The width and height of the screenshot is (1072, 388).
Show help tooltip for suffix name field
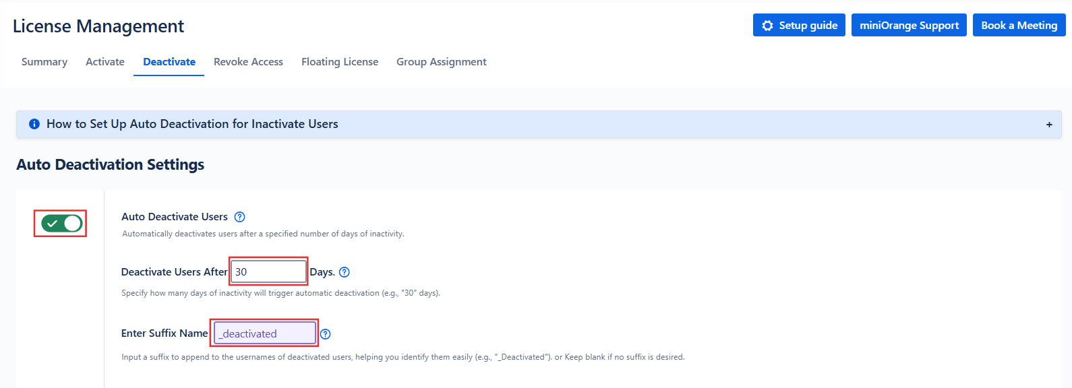(326, 334)
